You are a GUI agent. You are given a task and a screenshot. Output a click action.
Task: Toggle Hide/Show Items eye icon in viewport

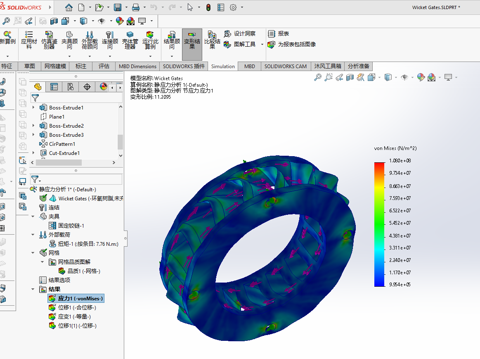point(404,78)
